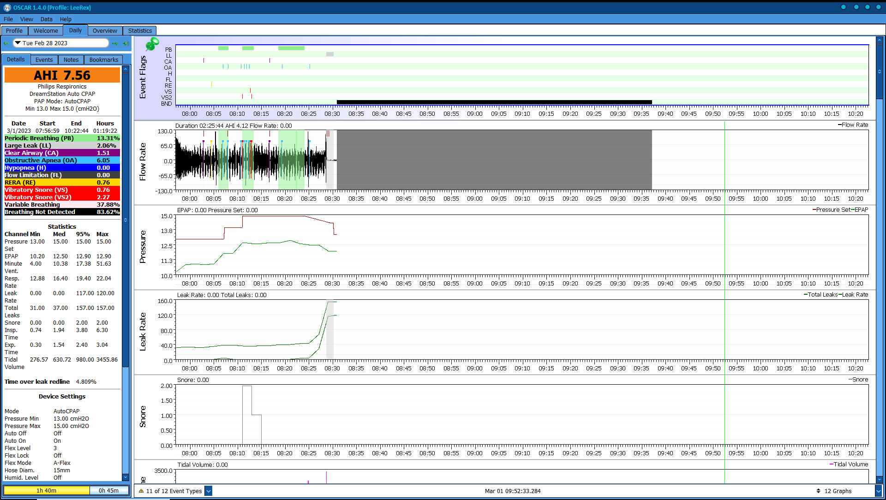The height and width of the screenshot is (500, 886).
Task: Go to previous day arrow
Action: click(6, 43)
